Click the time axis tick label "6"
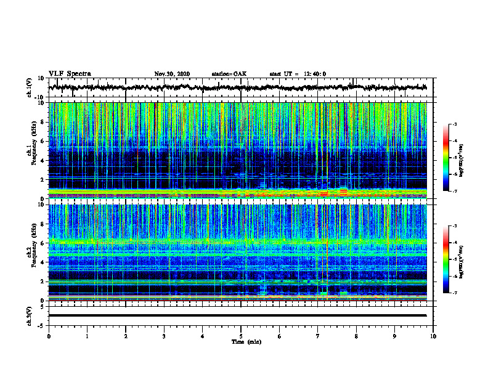This screenshot has width=488, height=377. click(x=280, y=336)
